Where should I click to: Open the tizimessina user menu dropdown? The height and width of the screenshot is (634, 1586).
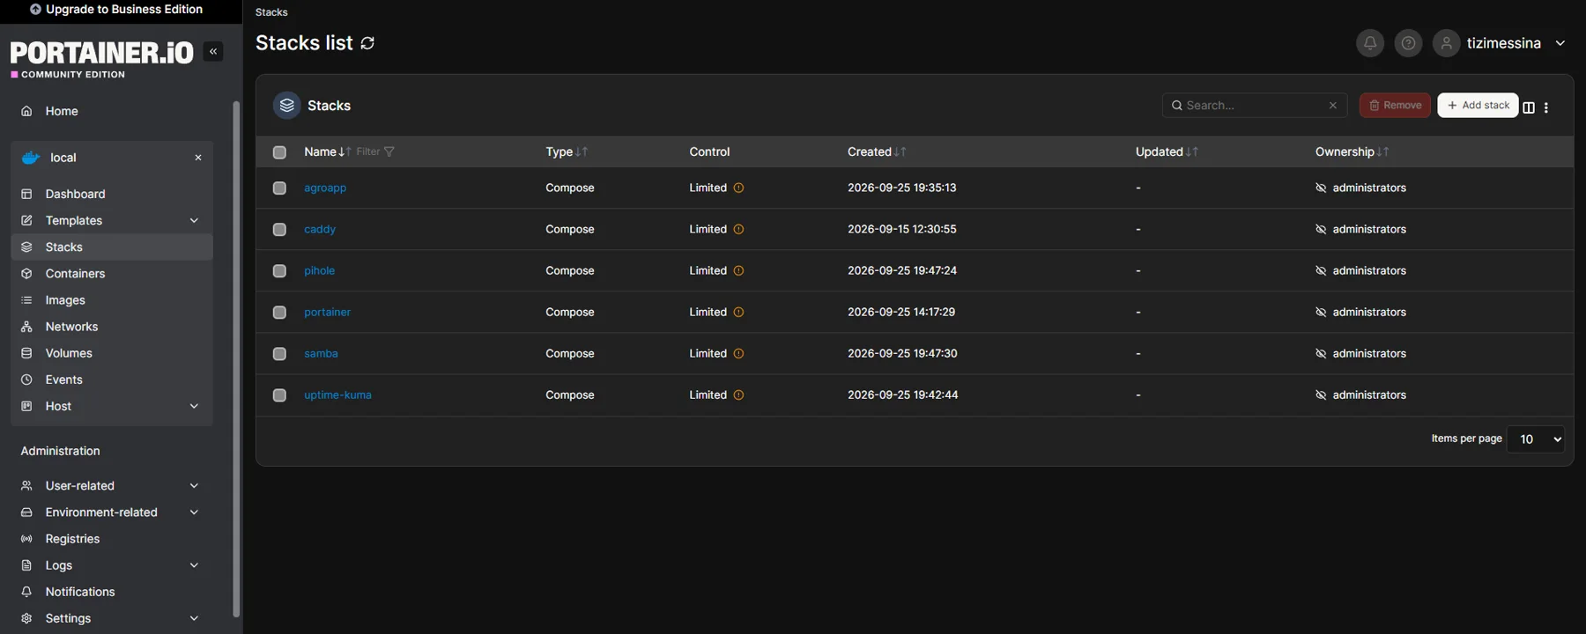1560,43
